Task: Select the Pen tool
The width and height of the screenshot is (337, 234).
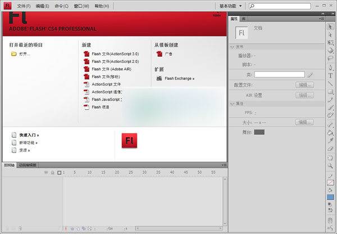Action: pos(331,67)
